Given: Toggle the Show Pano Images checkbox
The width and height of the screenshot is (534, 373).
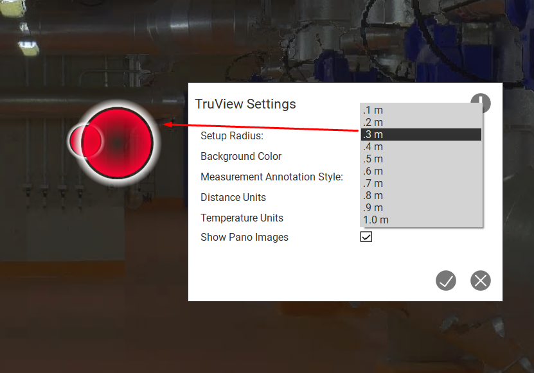Looking at the screenshot, I should (366, 237).
